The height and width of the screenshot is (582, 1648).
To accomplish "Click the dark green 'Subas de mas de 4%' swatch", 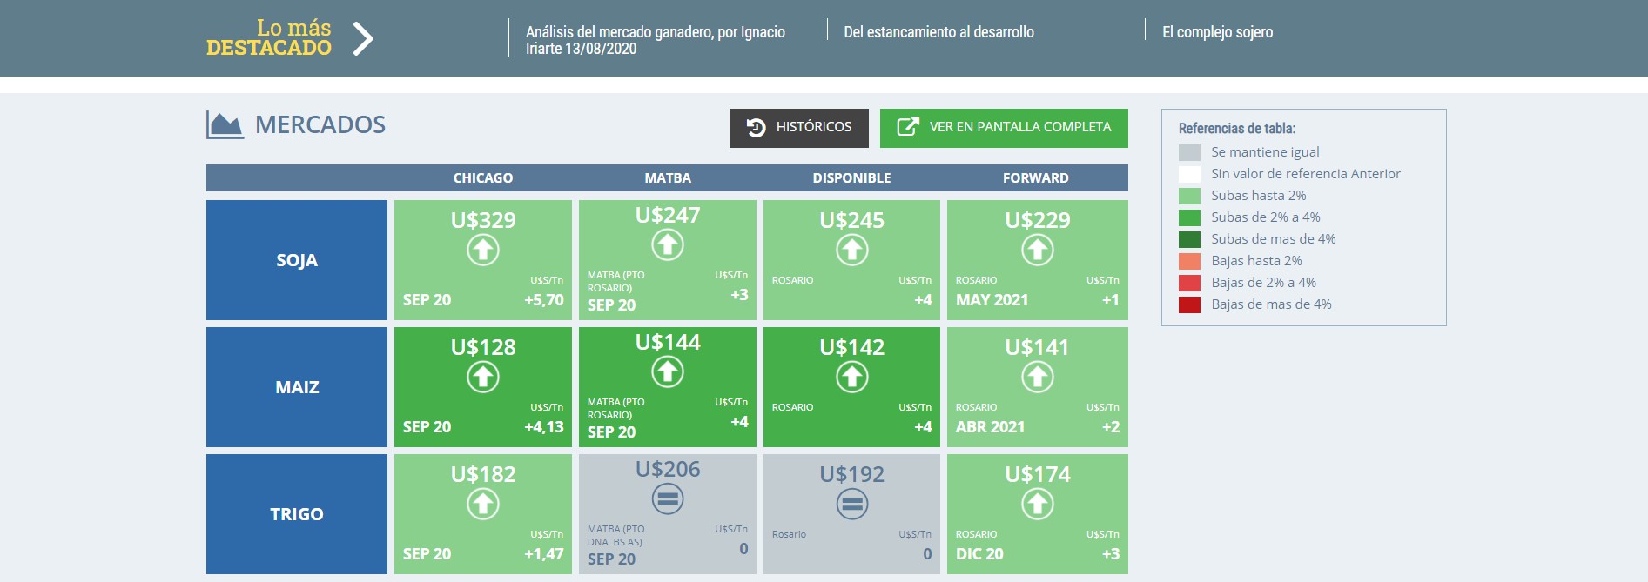I will (x=1189, y=239).
